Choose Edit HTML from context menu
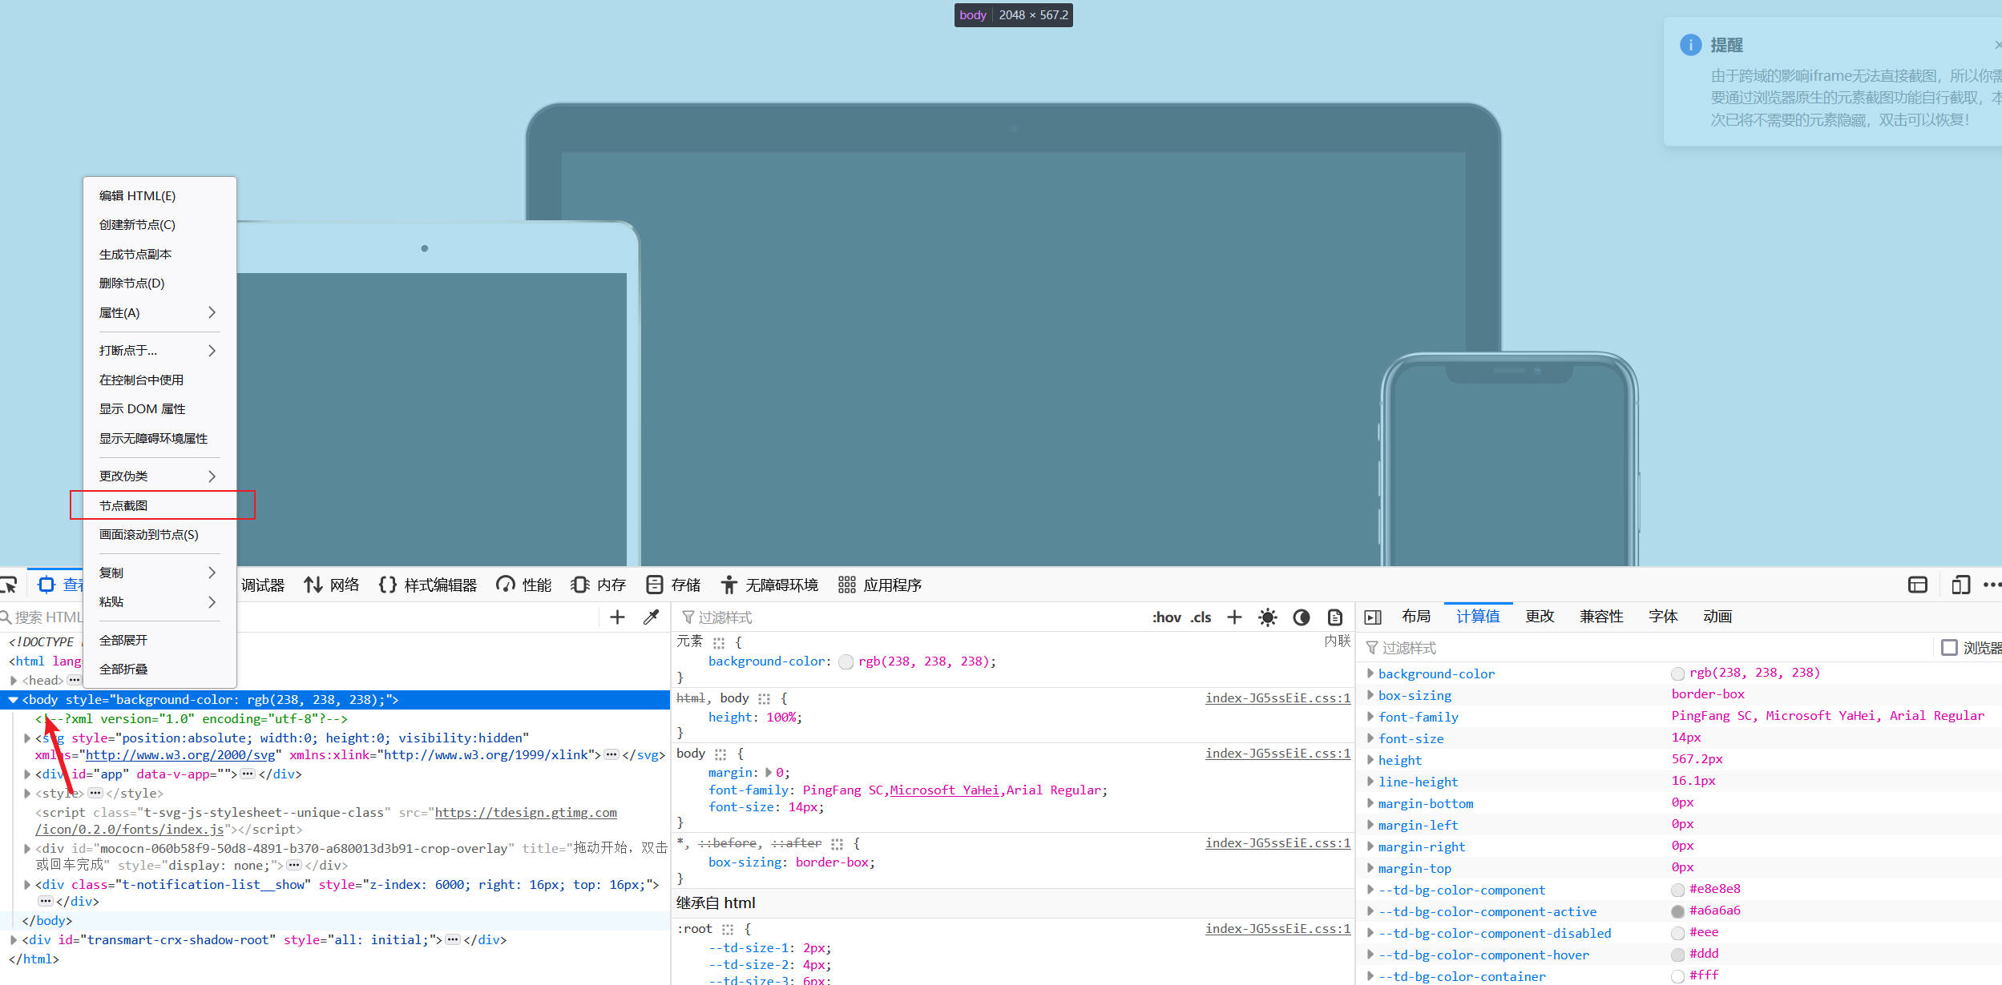The image size is (2002, 985). coord(159,195)
